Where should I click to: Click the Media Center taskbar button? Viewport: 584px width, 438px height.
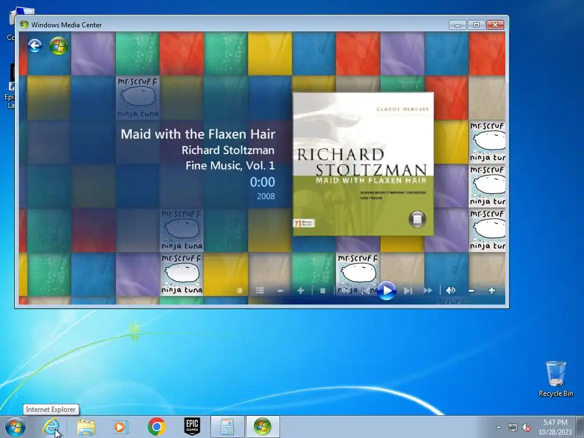point(262,427)
